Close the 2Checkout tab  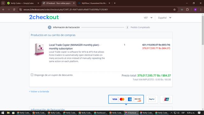pos(74,3)
